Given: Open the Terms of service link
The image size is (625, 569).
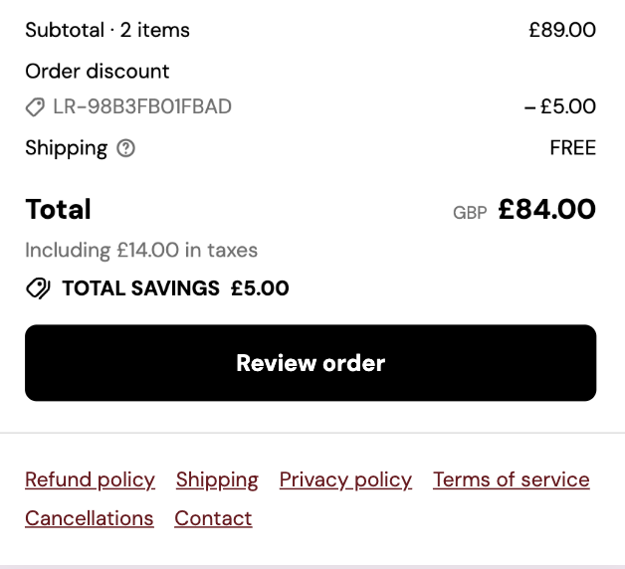Looking at the screenshot, I should click(511, 480).
